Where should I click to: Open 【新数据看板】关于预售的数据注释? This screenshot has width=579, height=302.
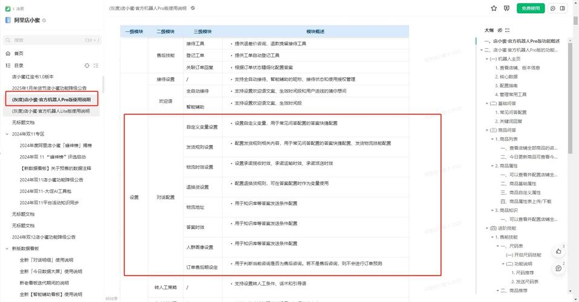56,168
